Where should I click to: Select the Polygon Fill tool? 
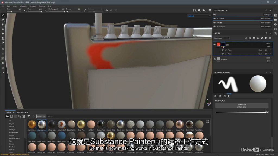click(3, 29)
